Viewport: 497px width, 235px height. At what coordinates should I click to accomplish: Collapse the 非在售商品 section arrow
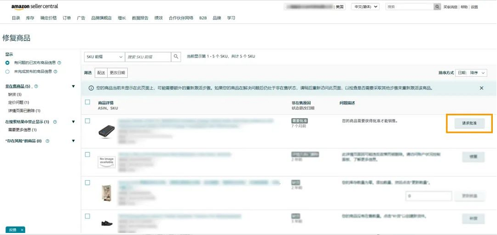coord(74,86)
